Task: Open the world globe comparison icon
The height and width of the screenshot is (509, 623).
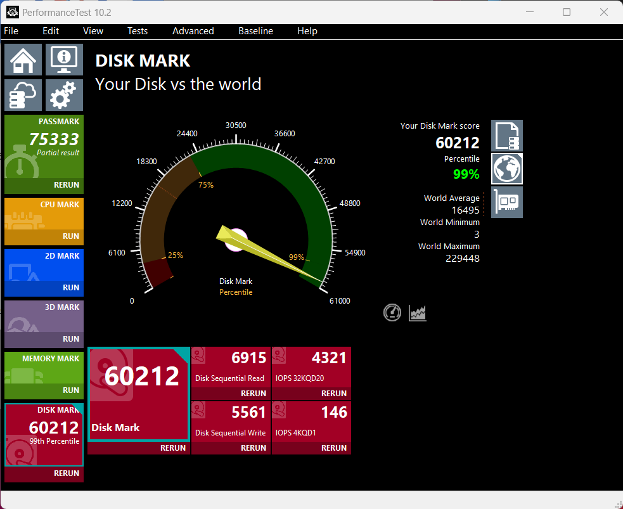Action: [x=507, y=169]
